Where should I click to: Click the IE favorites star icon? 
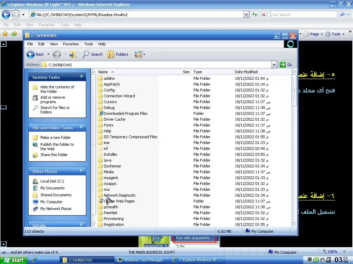pyautogui.click(x=5, y=34)
